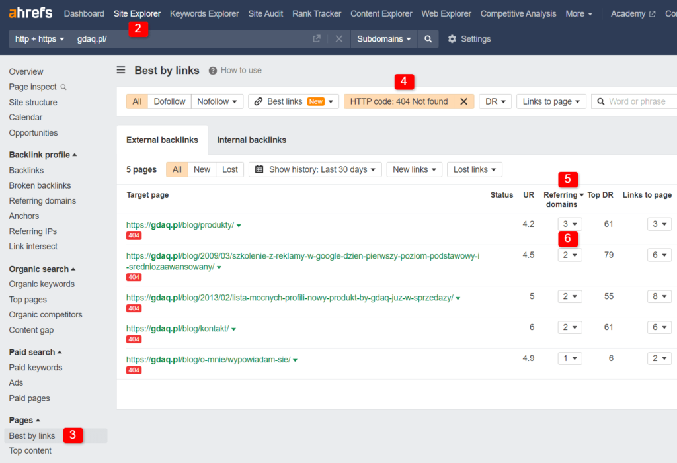The height and width of the screenshot is (463, 677).
Task: Click the magnifier search button in URL bar
Action: pos(428,39)
